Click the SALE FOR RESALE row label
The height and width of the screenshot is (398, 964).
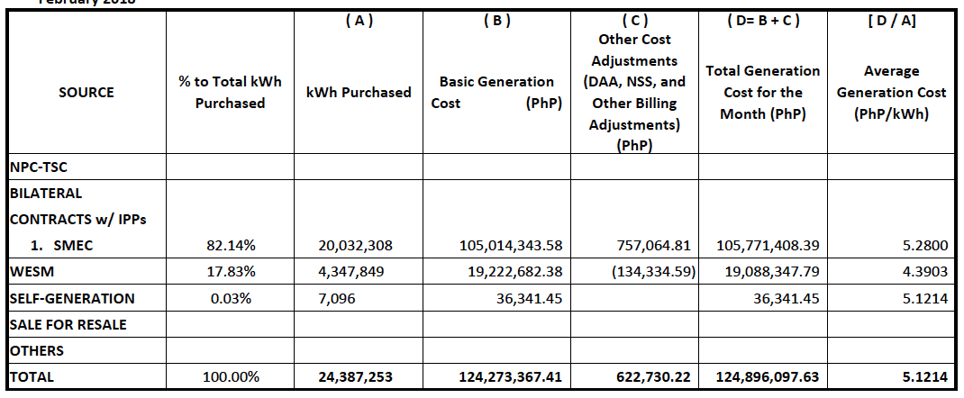[68, 324]
